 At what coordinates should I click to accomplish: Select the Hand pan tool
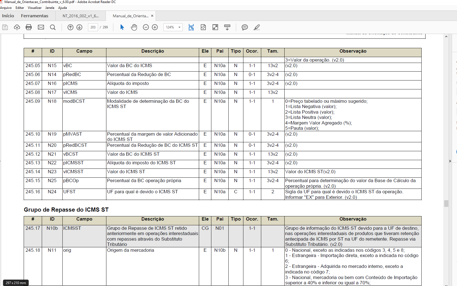coord(134,27)
